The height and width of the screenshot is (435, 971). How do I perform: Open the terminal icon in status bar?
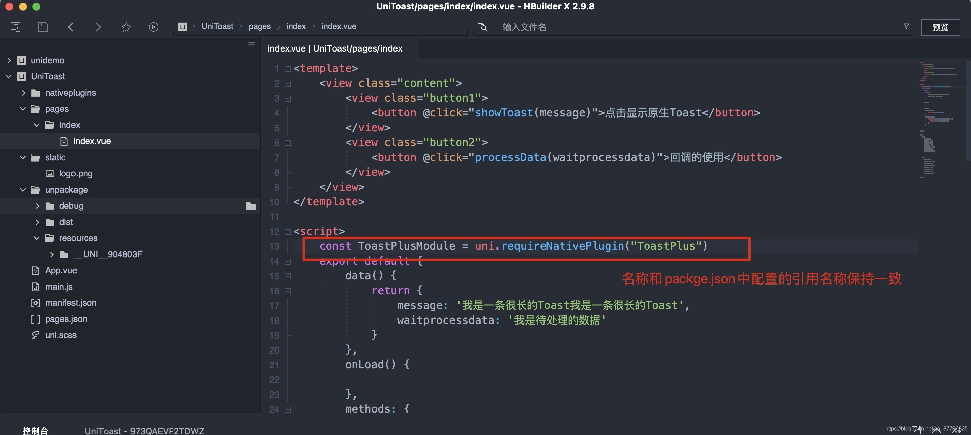click(917, 431)
